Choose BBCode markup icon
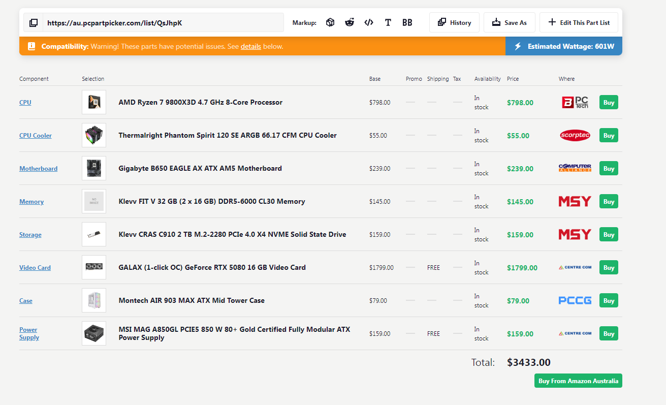This screenshot has width=666, height=405. pyautogui.click(x=407, y=22)
